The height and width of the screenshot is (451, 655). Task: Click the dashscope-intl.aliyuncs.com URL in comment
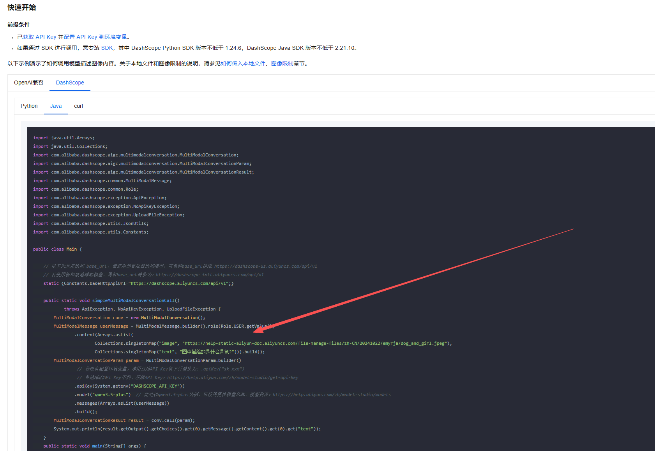210,275
